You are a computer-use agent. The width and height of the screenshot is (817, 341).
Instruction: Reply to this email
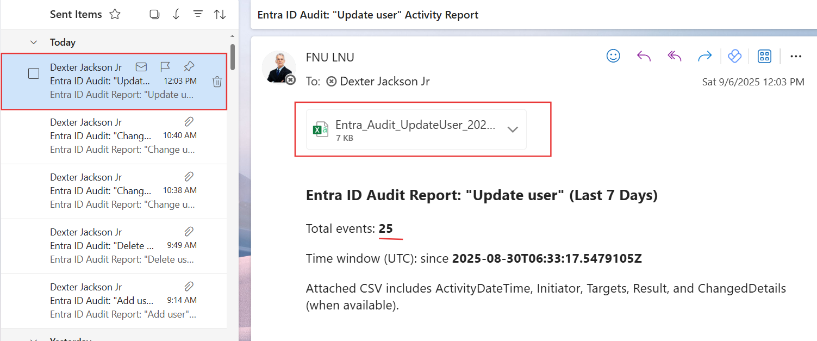tap(644, 56)
